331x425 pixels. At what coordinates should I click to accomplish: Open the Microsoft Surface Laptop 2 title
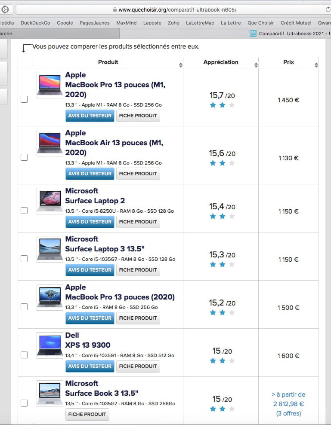coord(95,196)
